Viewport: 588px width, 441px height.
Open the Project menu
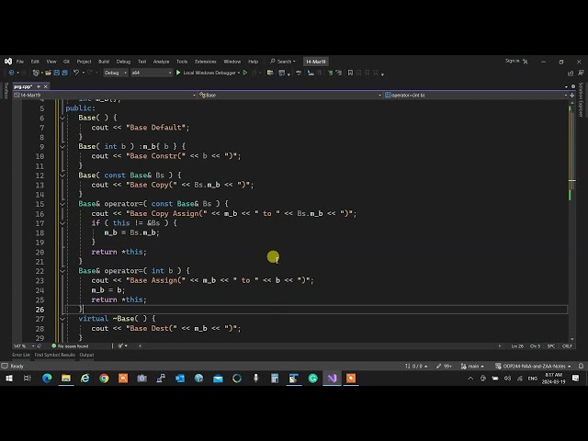84,62
